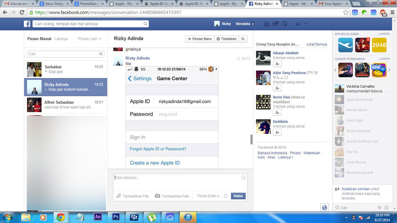Click the Tambahkan File attachment button
Image resolution: width=397 pixels, height=223 pixels.
[x=132, y=196]
